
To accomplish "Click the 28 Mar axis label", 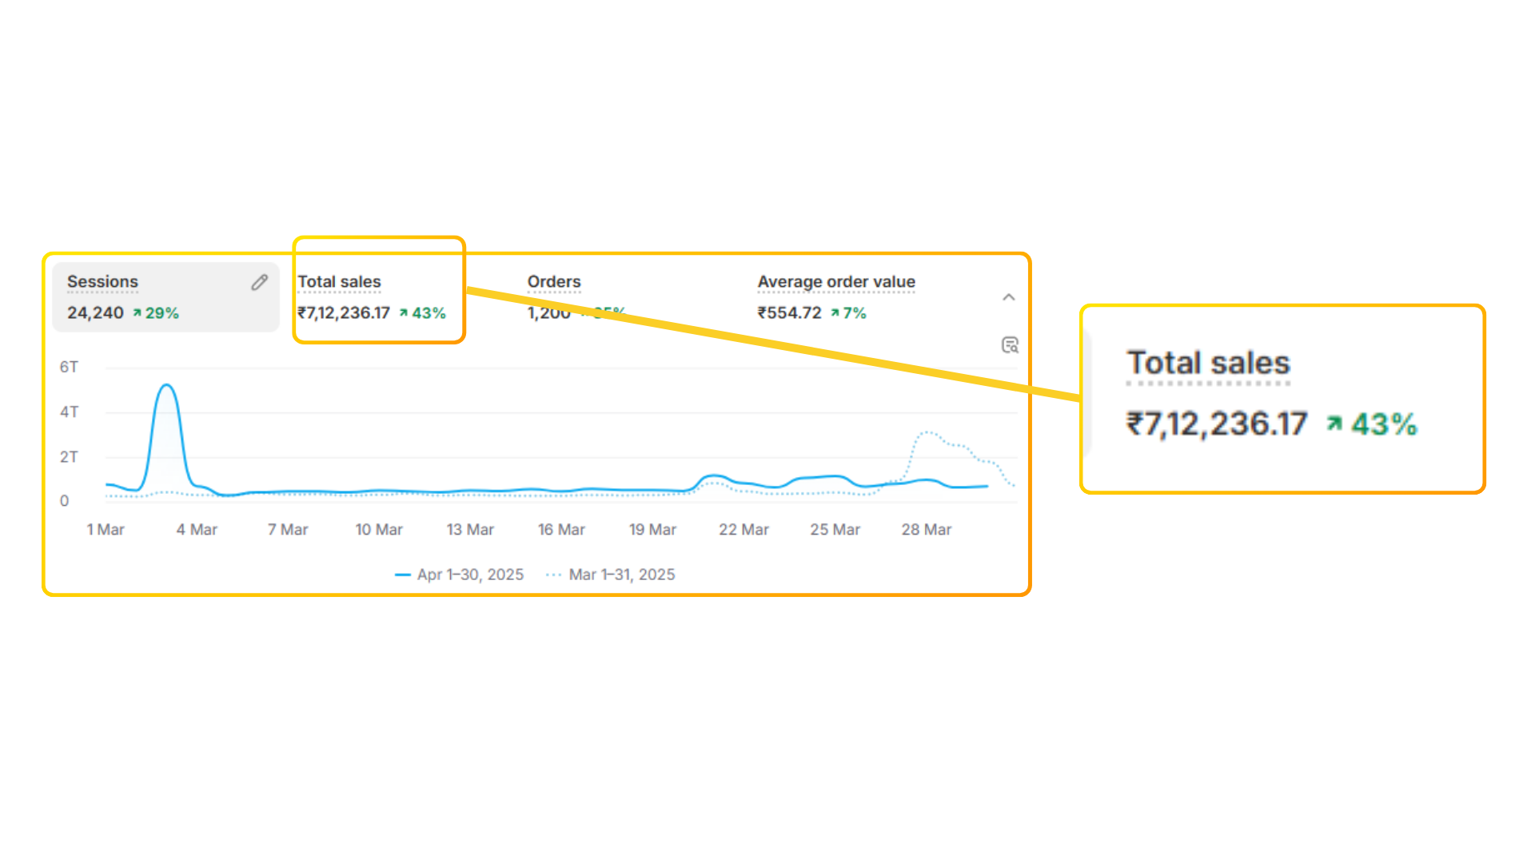I will 927,530.
